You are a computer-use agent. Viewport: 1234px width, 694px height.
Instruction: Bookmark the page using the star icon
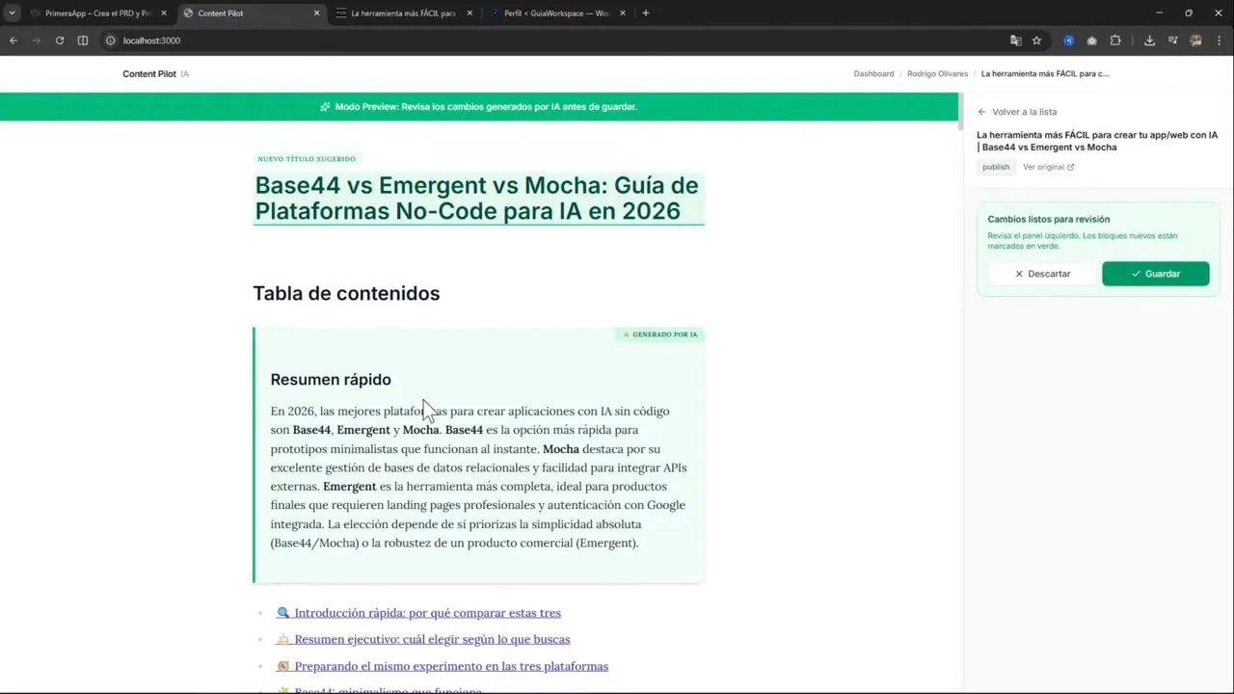point(1036,40)
